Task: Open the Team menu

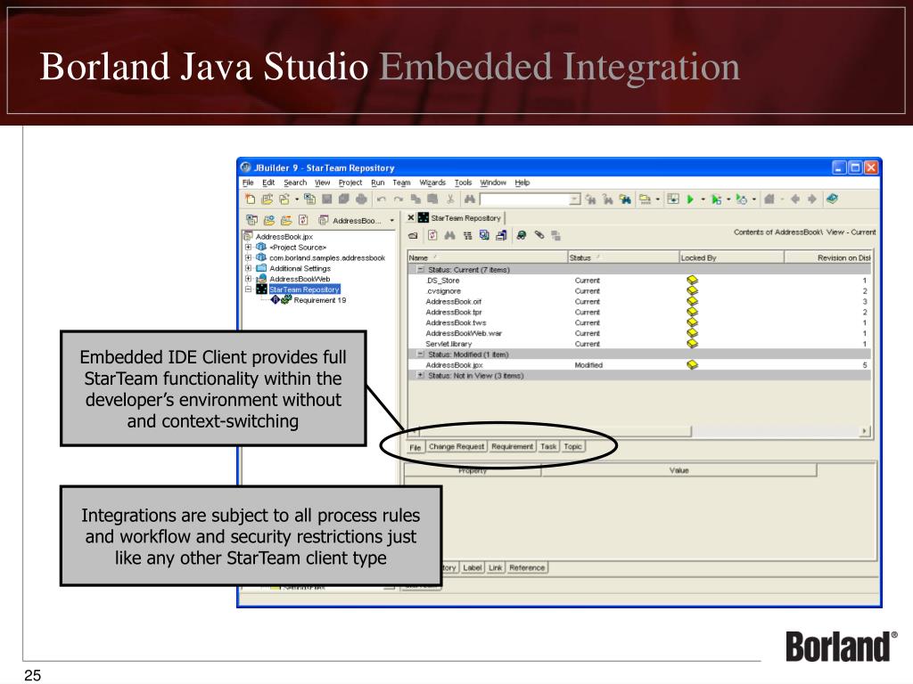Action: tap(401, 182)
